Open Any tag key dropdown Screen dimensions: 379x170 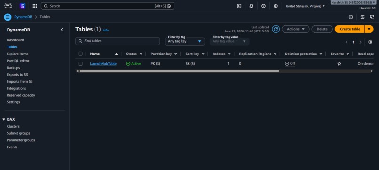click(185, 41)
